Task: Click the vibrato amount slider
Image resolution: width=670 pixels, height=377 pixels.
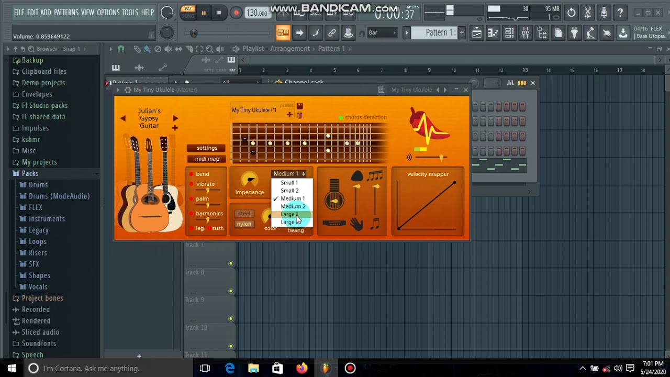Action: point(208,191)
